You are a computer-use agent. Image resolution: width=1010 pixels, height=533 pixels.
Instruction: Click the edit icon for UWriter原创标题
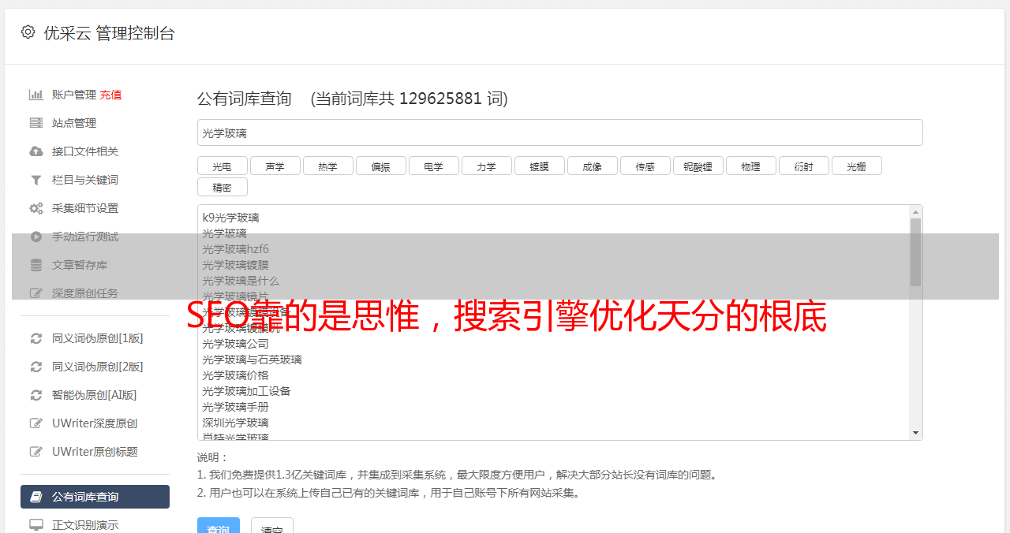coord(36,452)
